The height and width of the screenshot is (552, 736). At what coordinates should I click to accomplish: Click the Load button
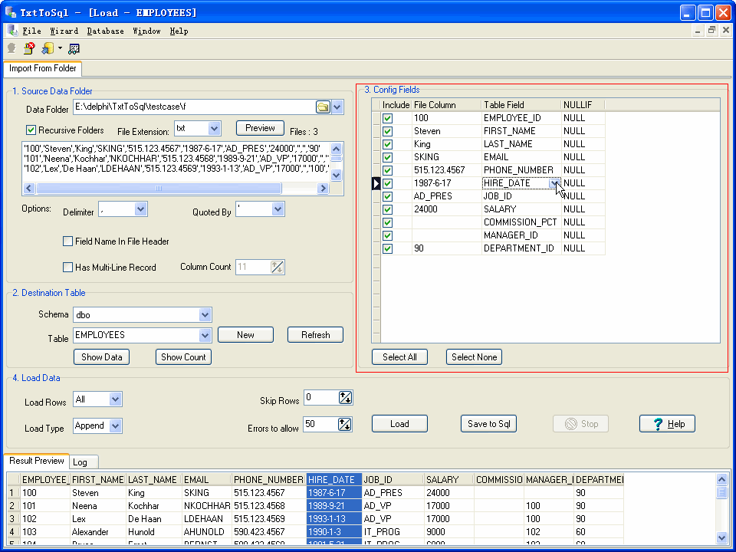click(399, 424)
